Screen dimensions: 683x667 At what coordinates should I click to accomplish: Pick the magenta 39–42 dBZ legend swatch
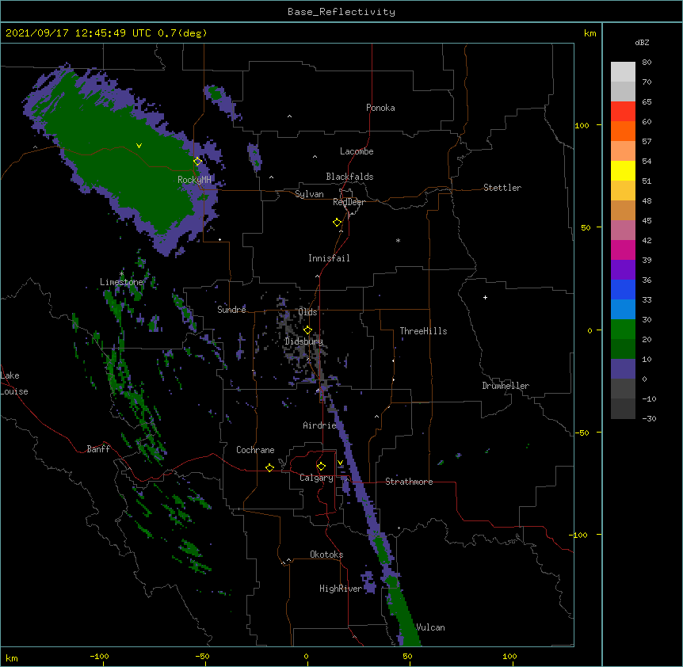pos(623,250)
